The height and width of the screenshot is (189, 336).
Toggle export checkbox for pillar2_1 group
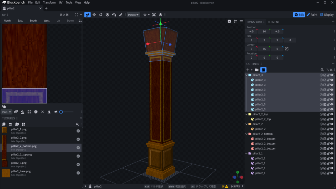coord(325,154)
